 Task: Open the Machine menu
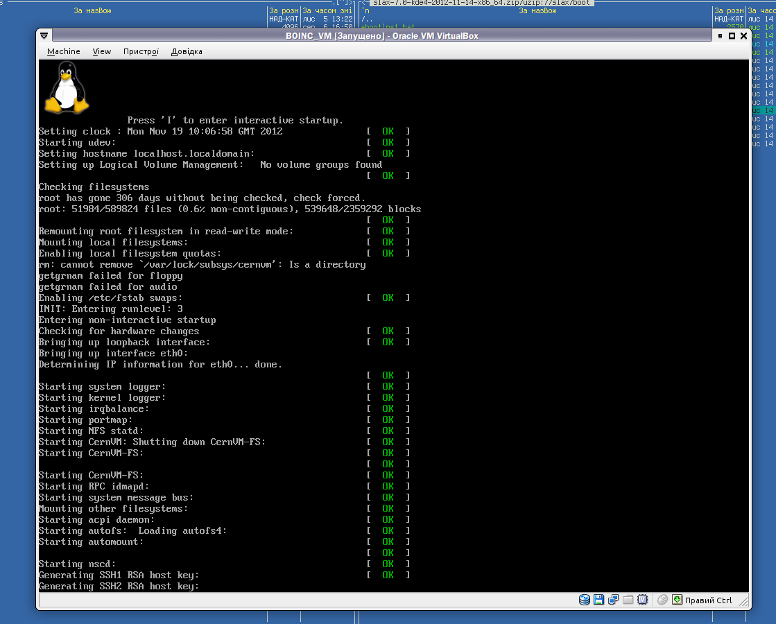pyautogui.click(x=63, y=51)
